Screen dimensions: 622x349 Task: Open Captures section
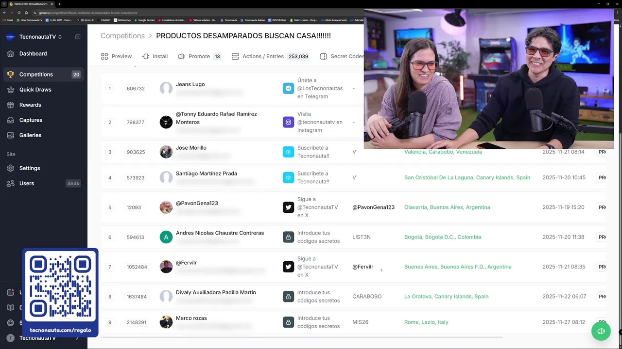(x=31, y=120)
